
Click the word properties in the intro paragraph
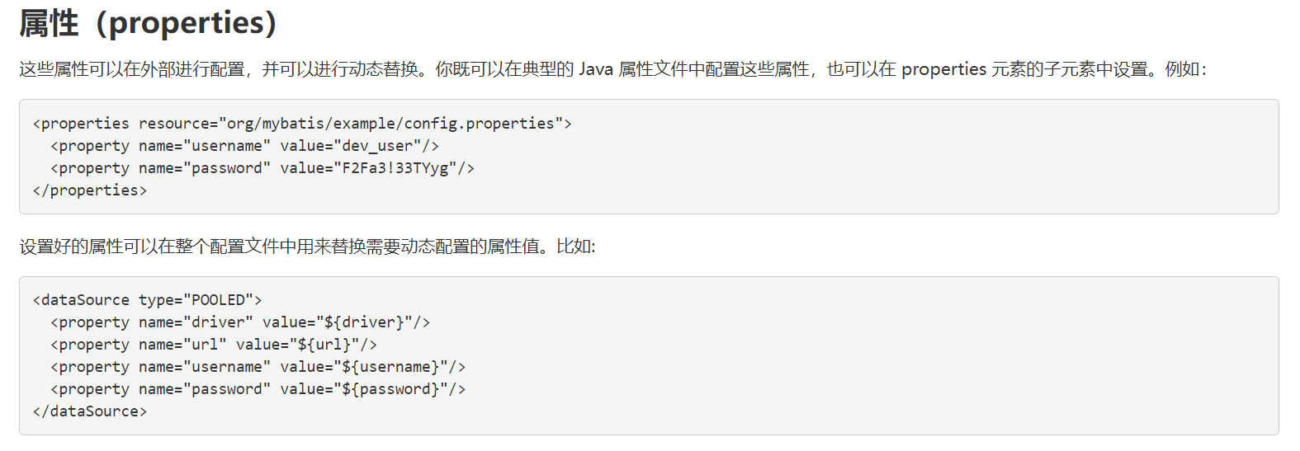943,69
